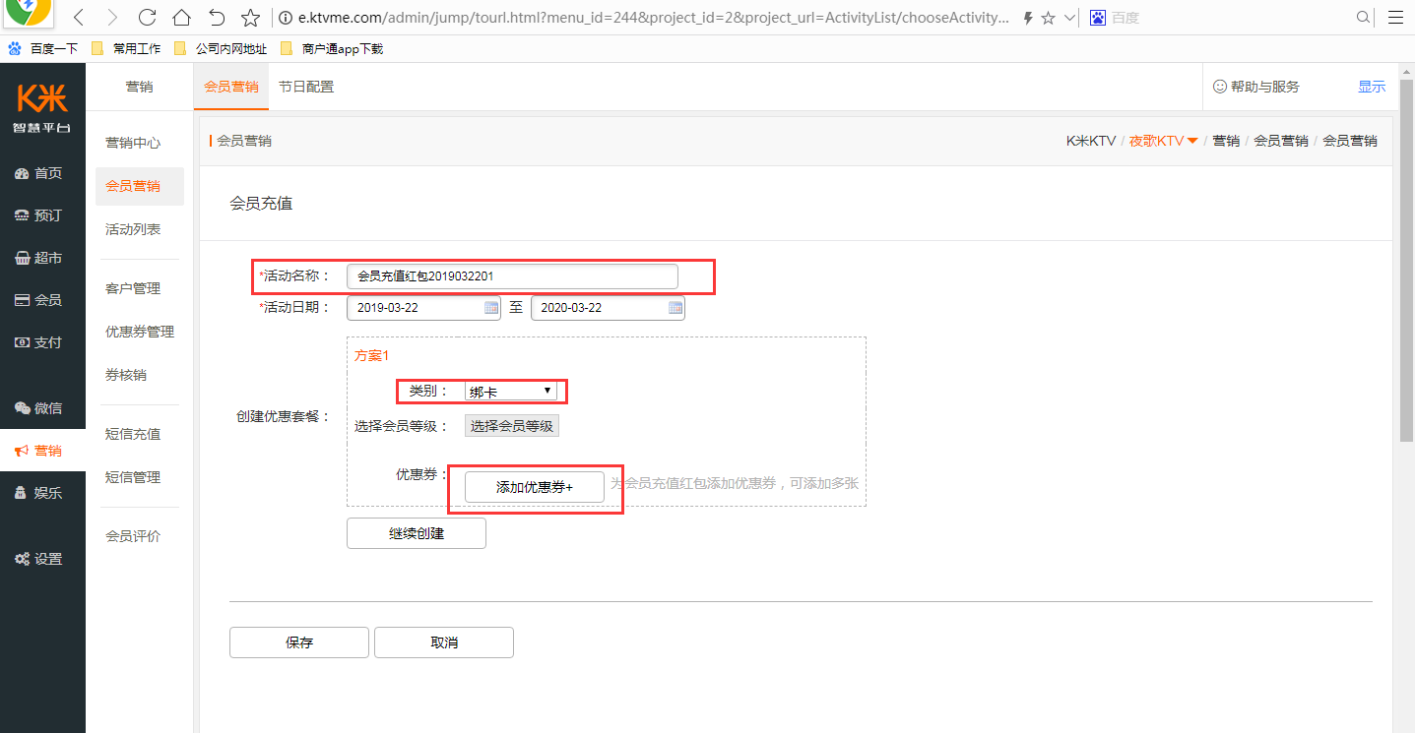Open 娱乐 in the dark sidebar
This screenshot has width=1415, height=733.
pyautogui.click(x=39, y=493)
